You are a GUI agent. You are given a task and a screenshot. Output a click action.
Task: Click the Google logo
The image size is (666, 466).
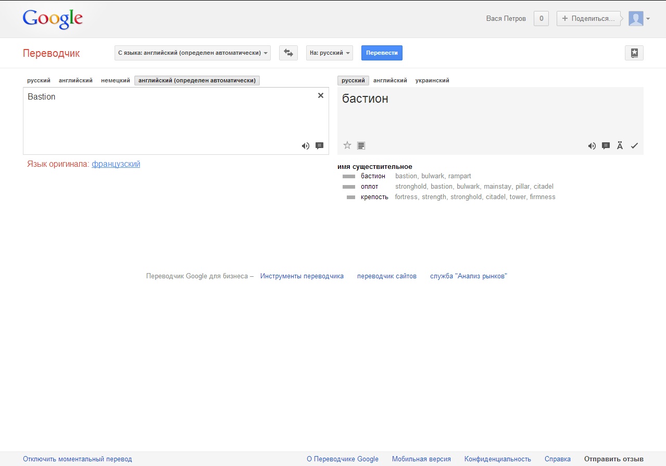pos(53,19)
